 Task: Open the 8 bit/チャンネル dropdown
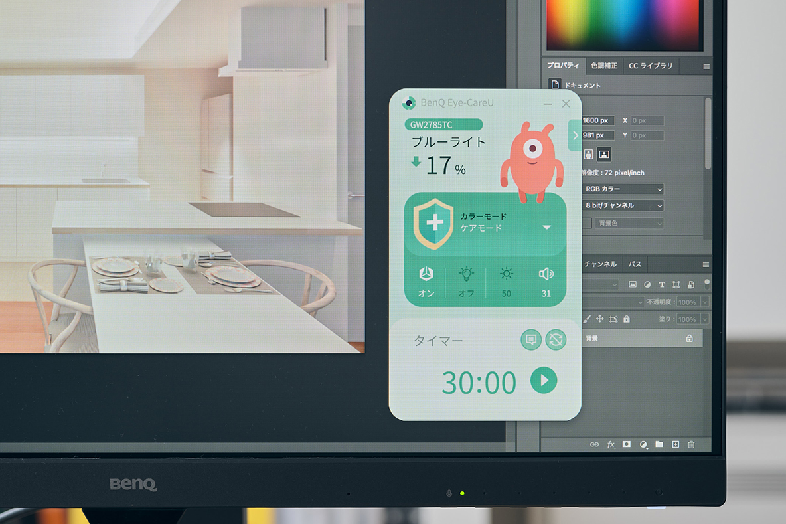(x=623, y=205)
